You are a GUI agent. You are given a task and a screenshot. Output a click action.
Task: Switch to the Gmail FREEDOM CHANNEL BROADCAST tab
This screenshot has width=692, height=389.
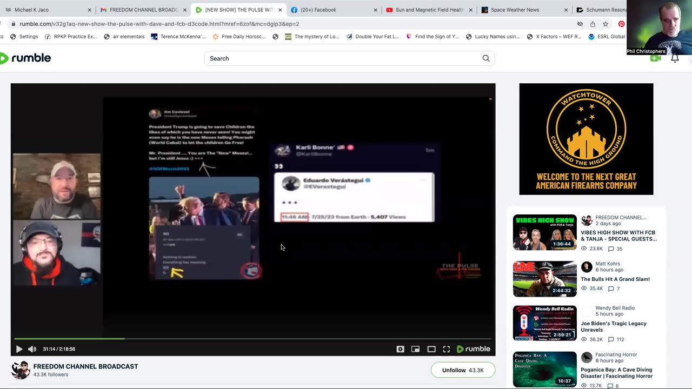144,10
